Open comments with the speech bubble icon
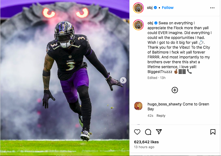The height and width of the screenshot is (156, 221). 148,132
